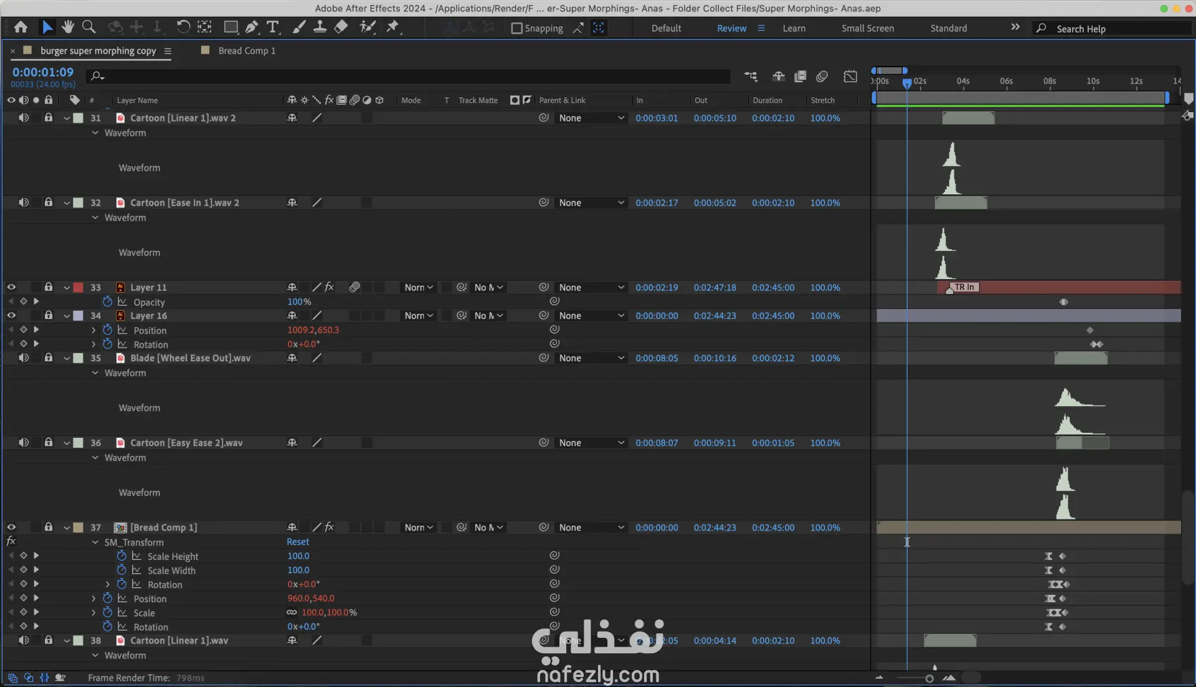Switch to the Learn workspace

(794, 28)
